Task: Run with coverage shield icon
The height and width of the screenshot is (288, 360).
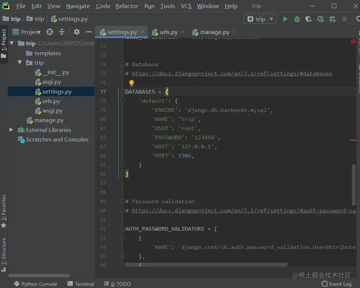Action: (x=309, y=19)
